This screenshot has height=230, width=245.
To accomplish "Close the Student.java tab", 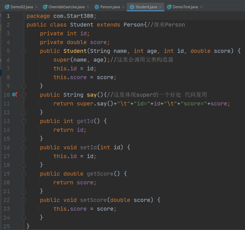I will click(x=160, y=7).
